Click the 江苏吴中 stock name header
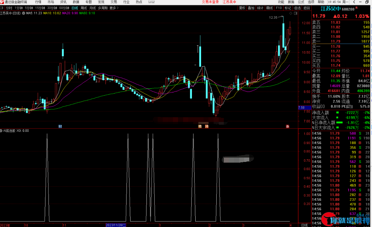The width and height of the screenshot is (372, 227). coord(331,9)
